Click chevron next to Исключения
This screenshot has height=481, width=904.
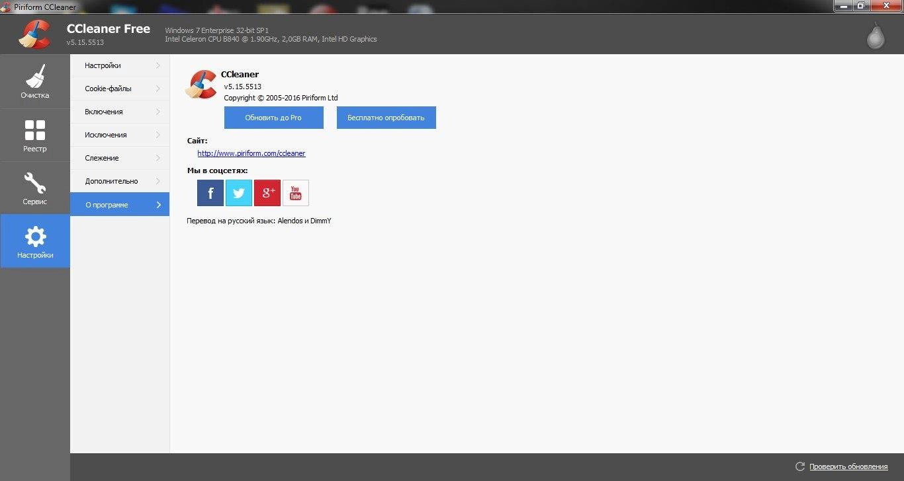158,135
